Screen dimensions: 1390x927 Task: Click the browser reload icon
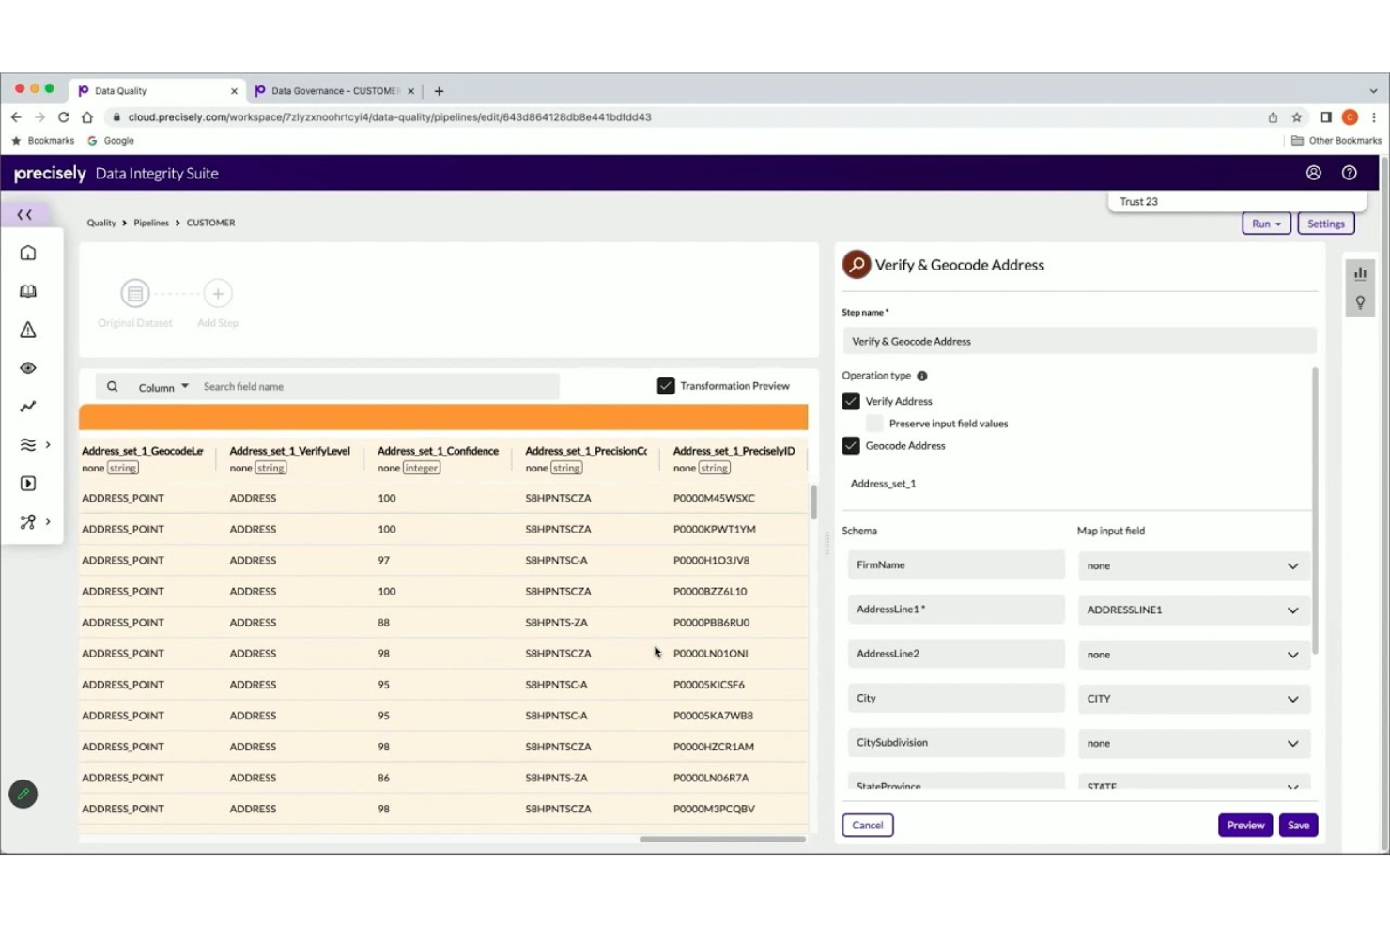coord(63,117)
